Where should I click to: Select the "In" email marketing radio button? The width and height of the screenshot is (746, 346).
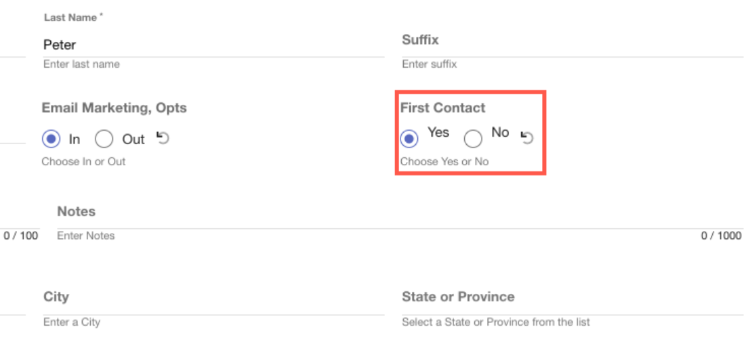pos(51,139)
